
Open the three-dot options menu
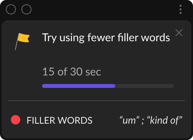tap(181, 9)
